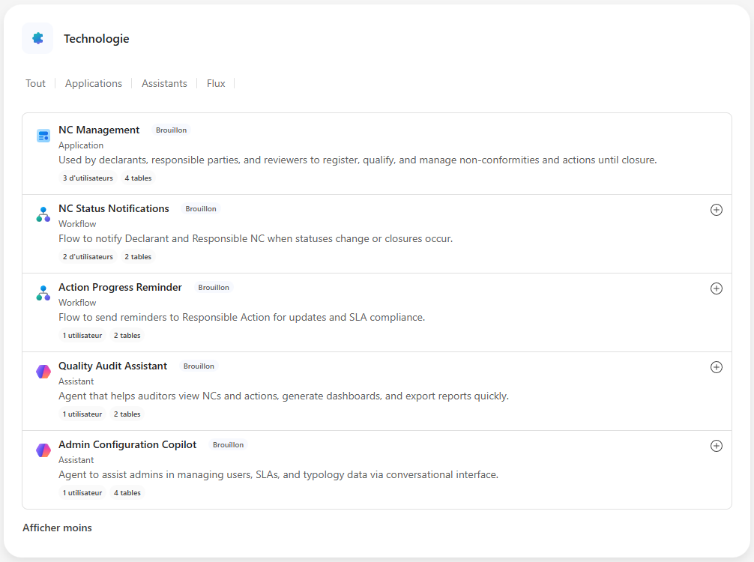Open the Quality Audit Assistant title

[112, 366]
